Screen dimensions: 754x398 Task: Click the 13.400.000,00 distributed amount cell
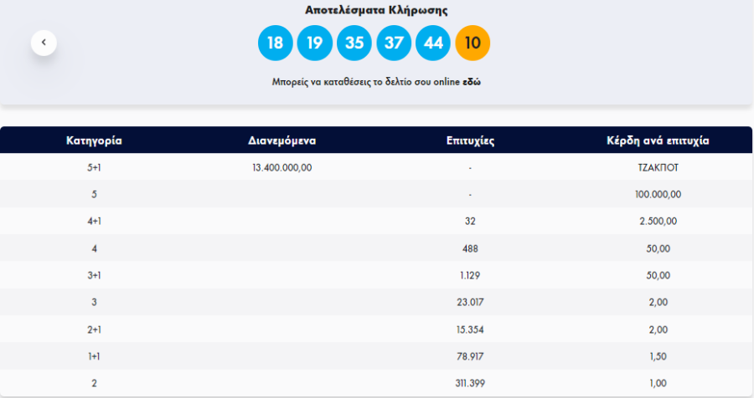[282, 167]
